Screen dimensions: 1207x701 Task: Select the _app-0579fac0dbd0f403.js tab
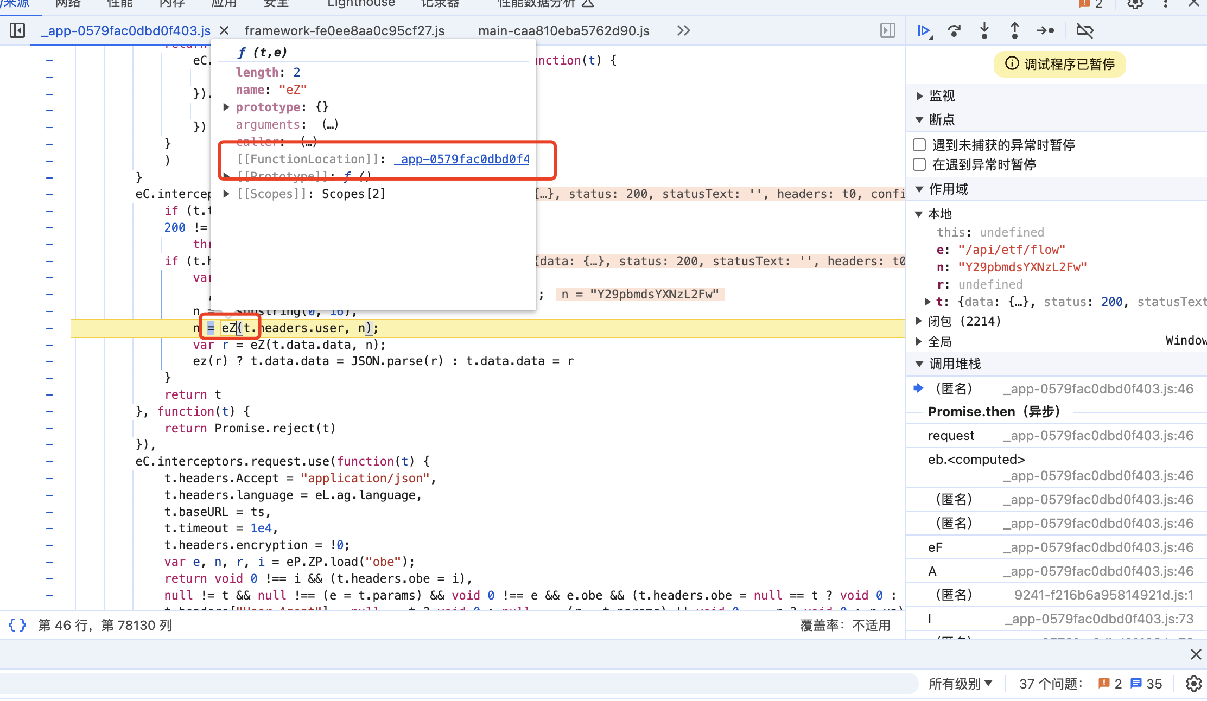pos(126,31)
